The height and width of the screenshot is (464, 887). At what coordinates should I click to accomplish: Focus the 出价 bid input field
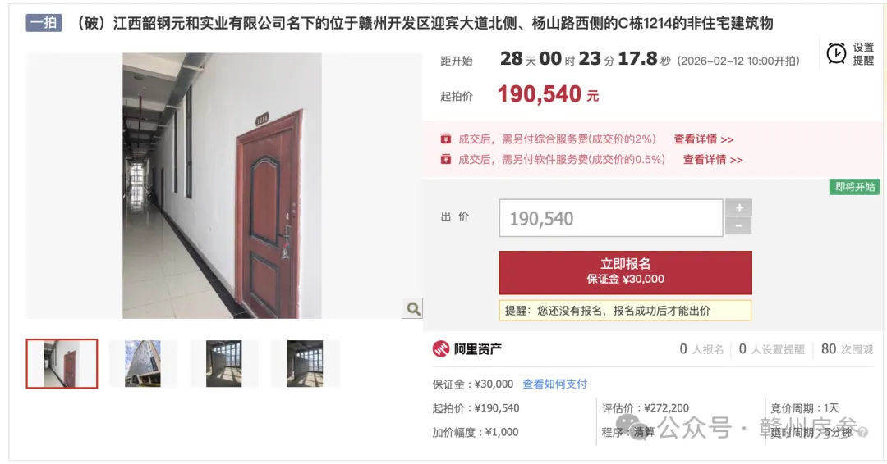pyautogui.click(x=611, y=218)
